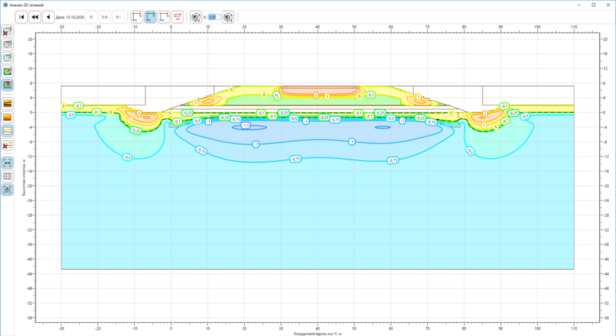Jump to the first time step
The image size is (616, 336).
(22, 17)
